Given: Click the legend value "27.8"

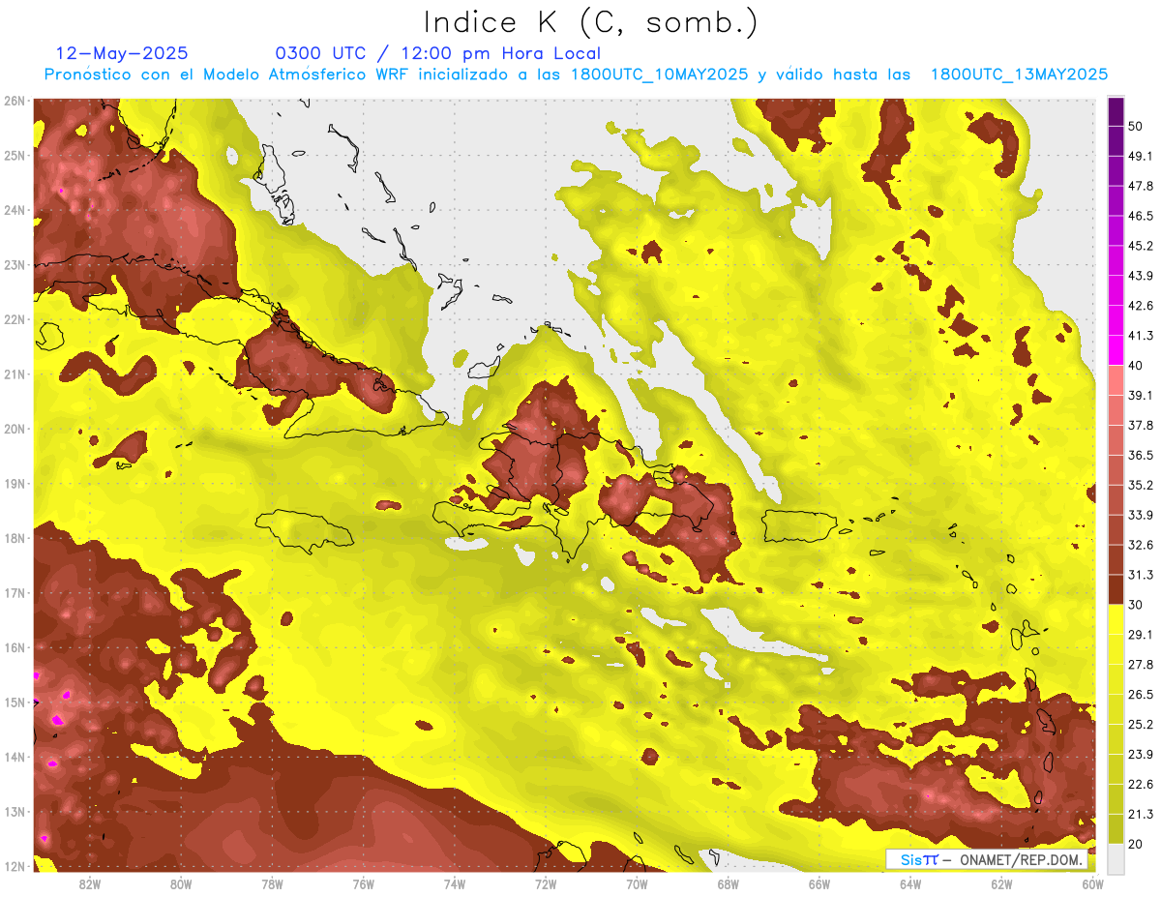Looking at the screenshot, I should (x=1140, y=665).
